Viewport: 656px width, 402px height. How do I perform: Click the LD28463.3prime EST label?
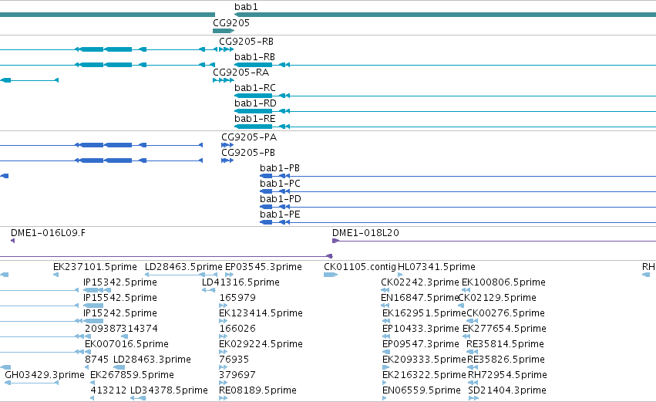(152, 360)
